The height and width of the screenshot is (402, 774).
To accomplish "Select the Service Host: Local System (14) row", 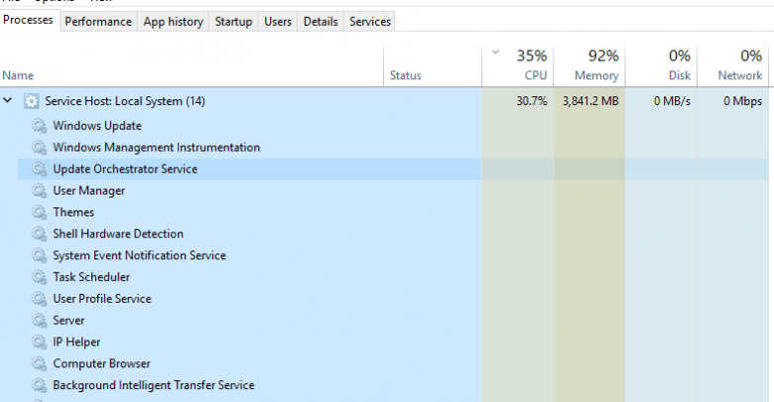I will pos(384,101).
